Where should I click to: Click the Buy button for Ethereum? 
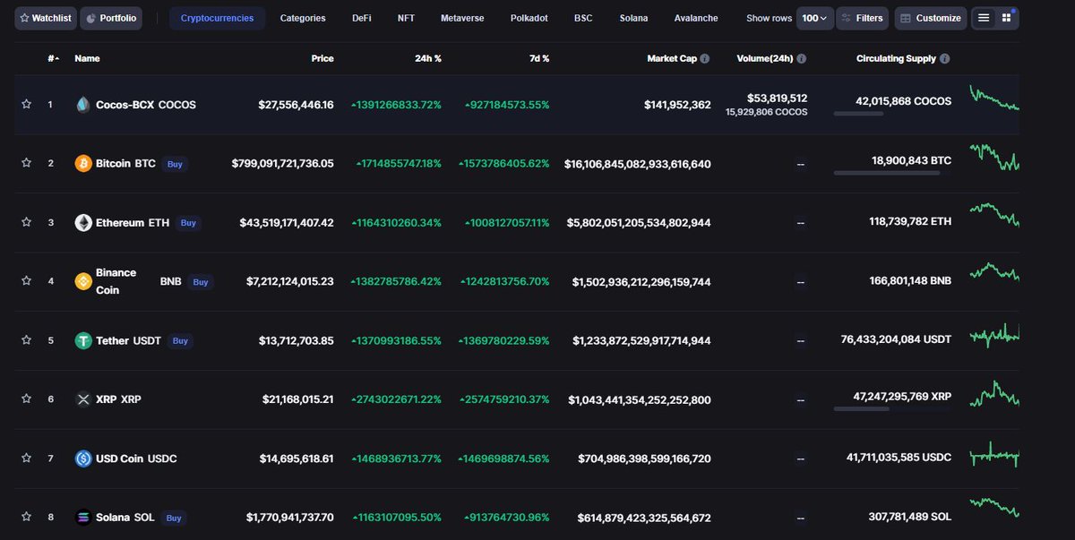click(x=187, y=223)
